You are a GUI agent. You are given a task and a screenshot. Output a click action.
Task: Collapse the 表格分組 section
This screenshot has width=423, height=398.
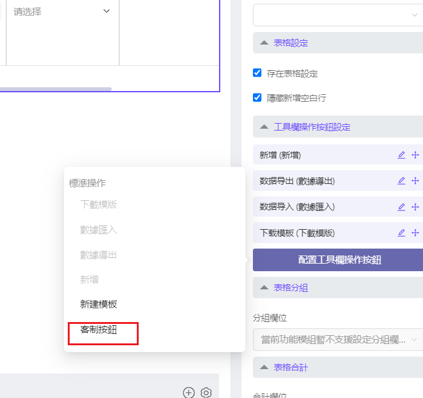click(x=338, y=288)
